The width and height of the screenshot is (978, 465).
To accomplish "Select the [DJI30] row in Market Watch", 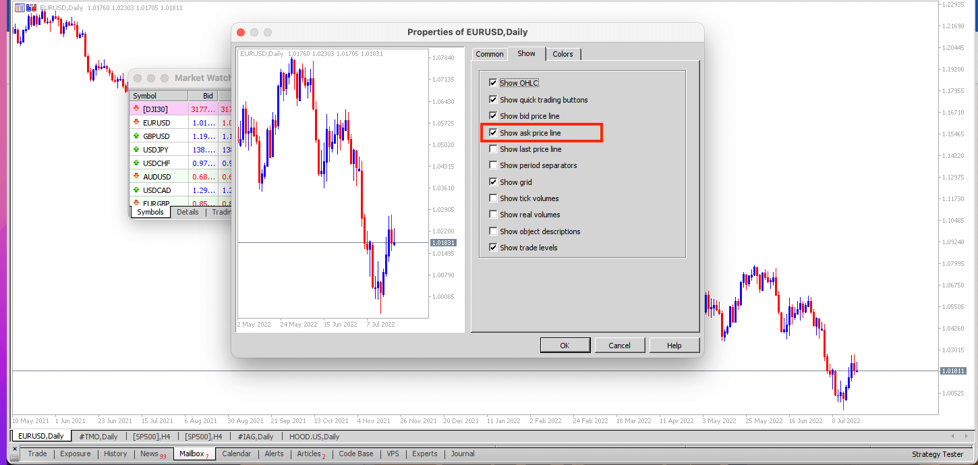I will pyautogui.click(x=181, y=109).
